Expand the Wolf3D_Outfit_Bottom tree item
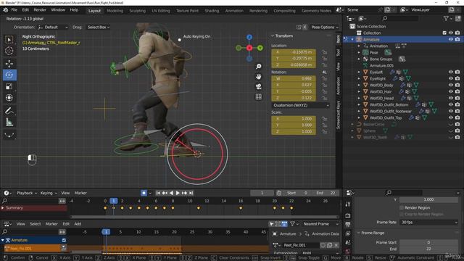This screenshot has height=261, width=464. pos(359,104)
